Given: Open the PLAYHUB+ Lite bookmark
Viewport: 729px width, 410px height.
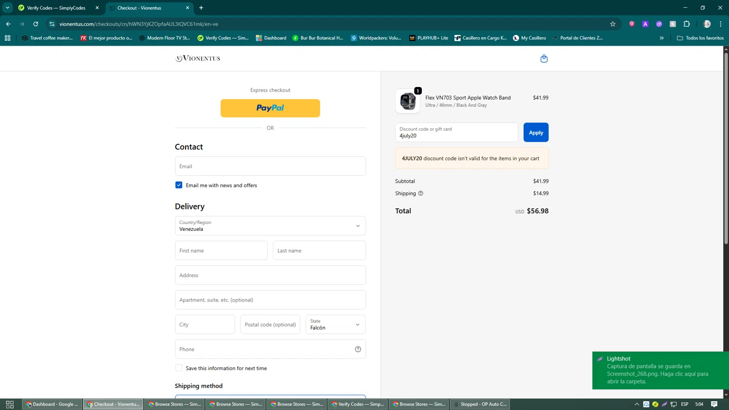Looking at the screenshot, I should [429, 38].
